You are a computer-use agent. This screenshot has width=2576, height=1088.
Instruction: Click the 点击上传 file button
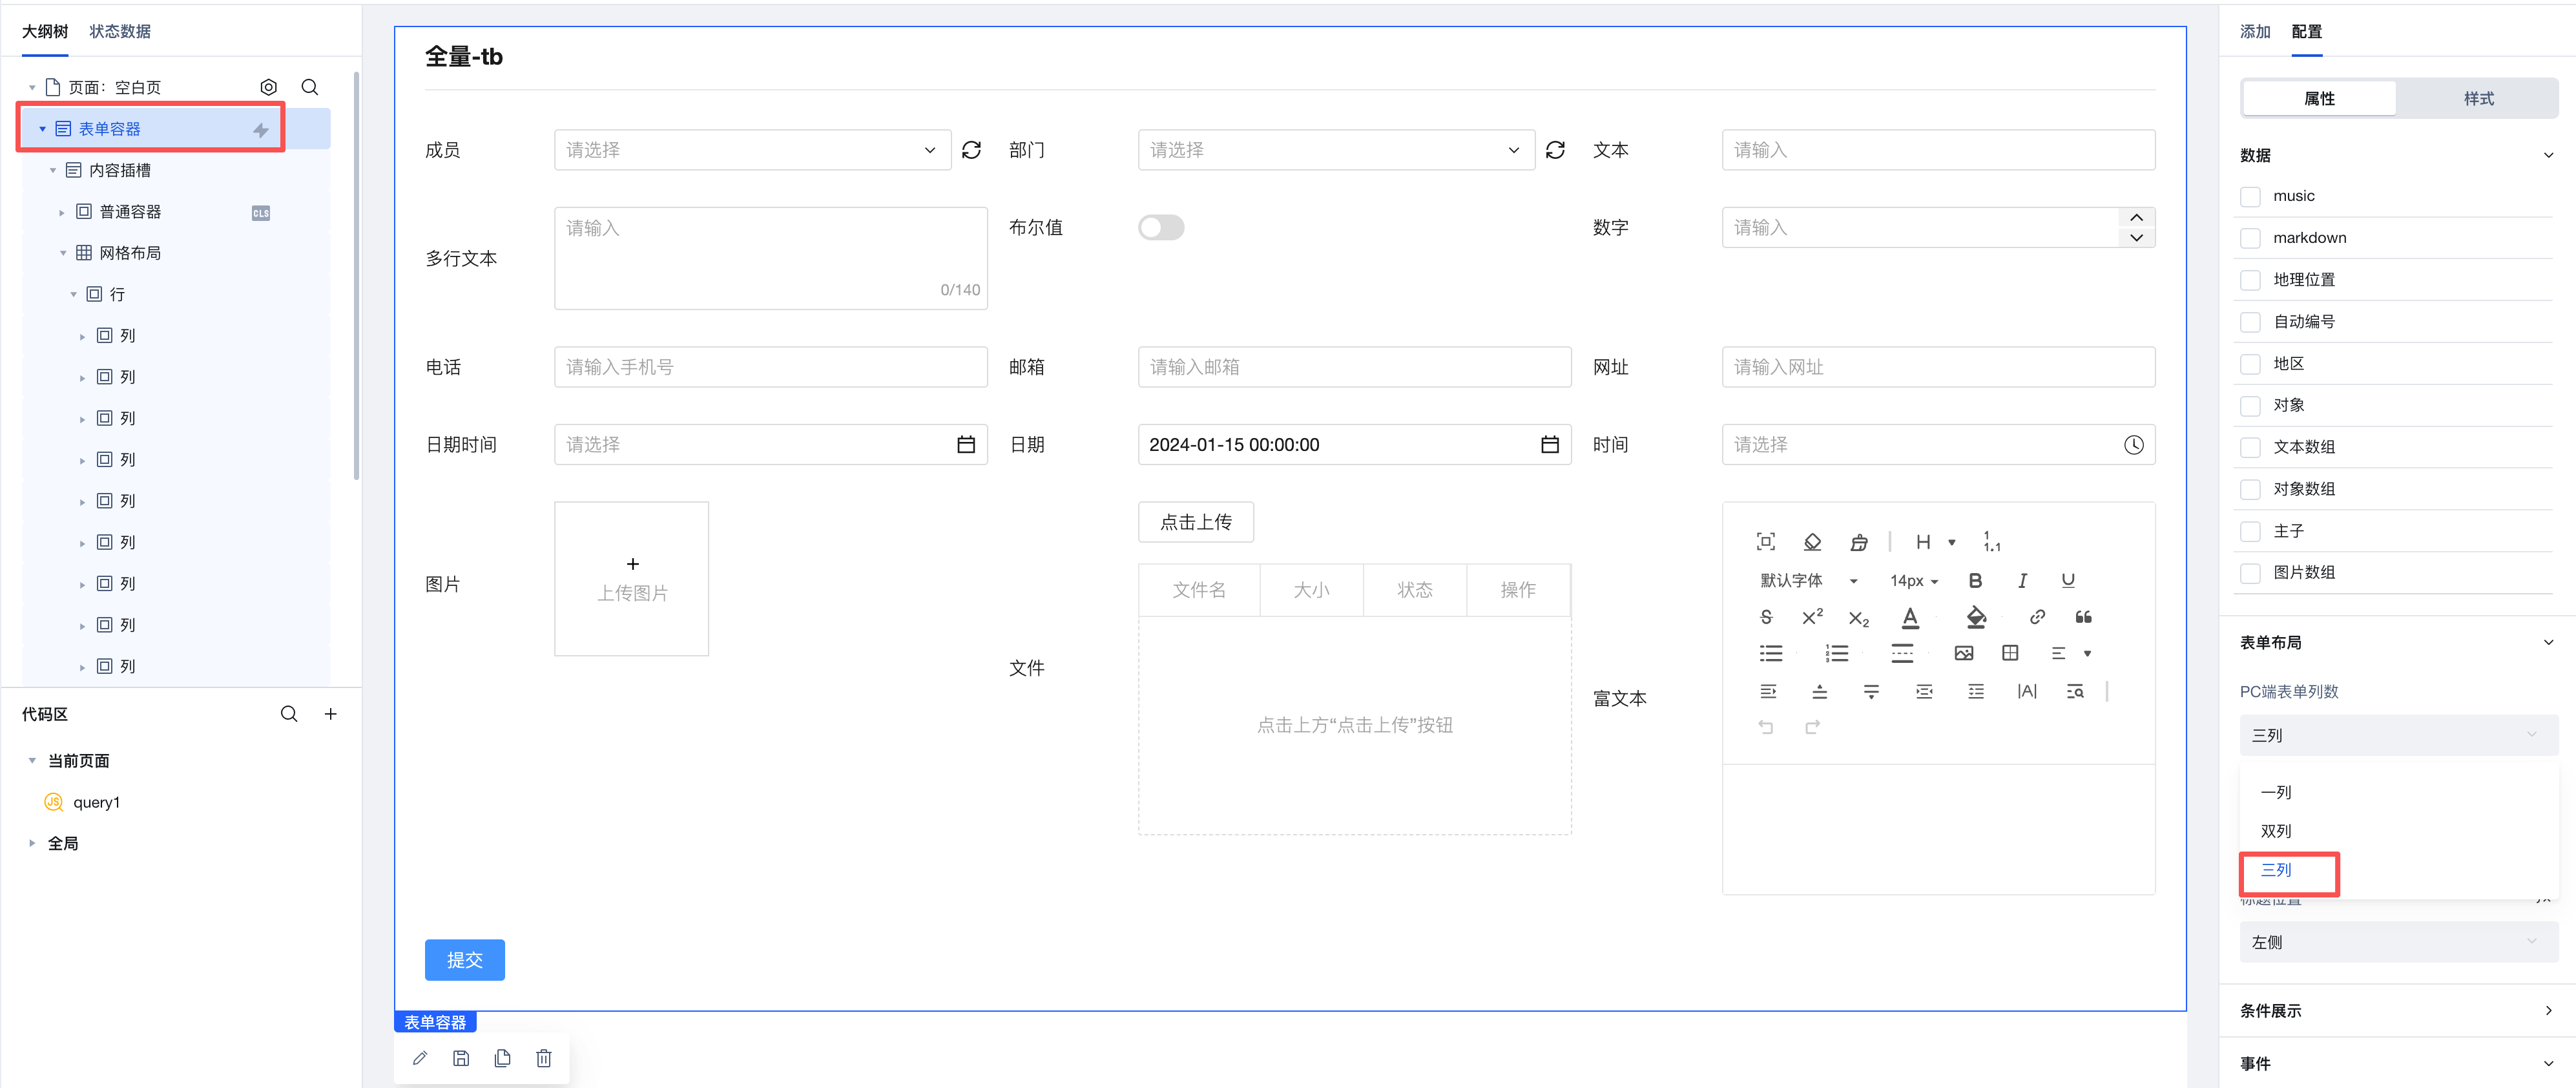click(1195, 522)
